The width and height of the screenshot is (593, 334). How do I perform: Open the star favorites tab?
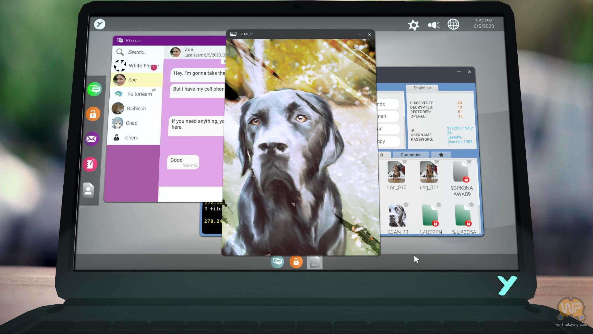(x=441, y=155)
